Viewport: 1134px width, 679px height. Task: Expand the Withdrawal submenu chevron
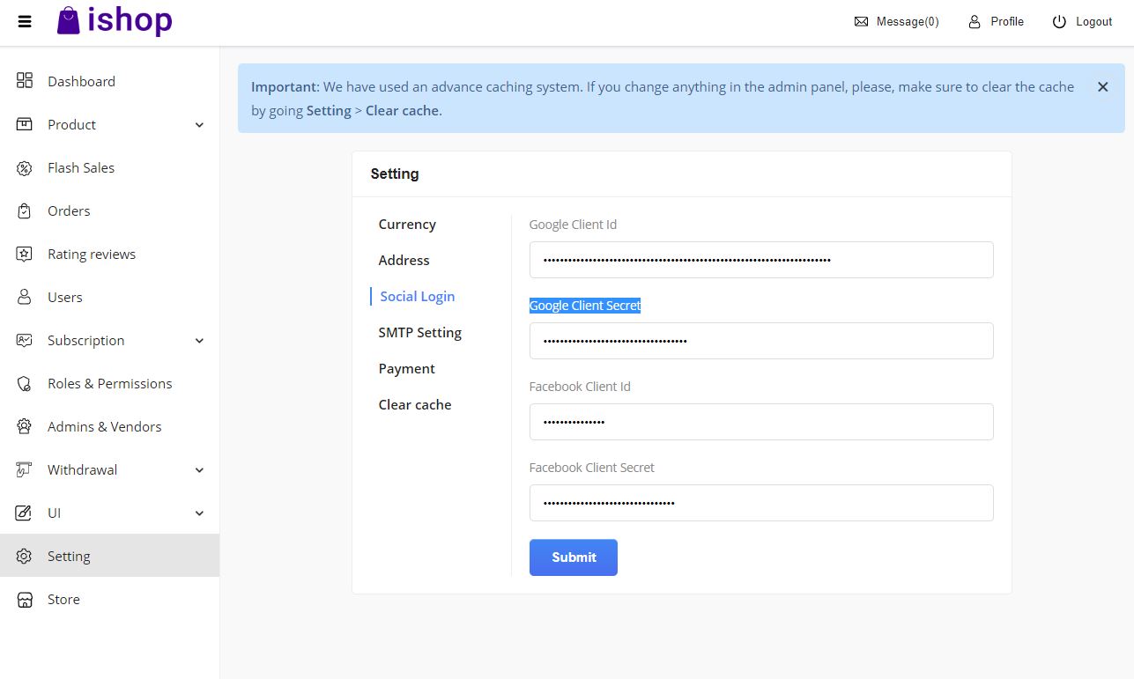[199, 470]
